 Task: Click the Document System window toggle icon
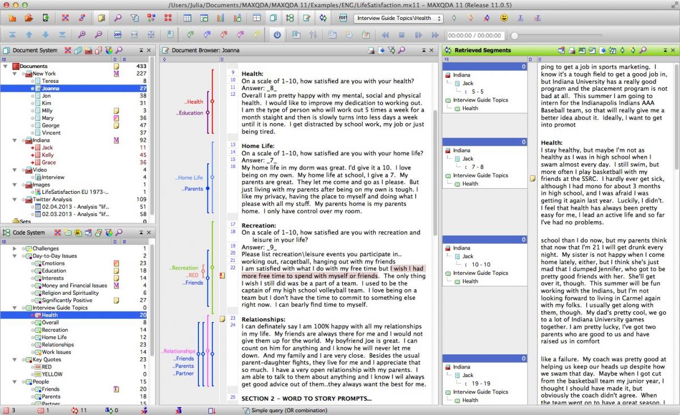click(273, 18)
